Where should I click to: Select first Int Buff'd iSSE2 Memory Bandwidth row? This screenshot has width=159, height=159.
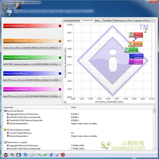tap(78, 117)
